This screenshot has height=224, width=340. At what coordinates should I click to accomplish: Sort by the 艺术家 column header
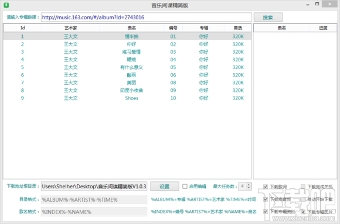71,28
